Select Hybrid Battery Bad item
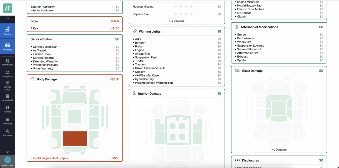Image resolution: width=339 pixels, height=168 pixels. click(279, 5)
